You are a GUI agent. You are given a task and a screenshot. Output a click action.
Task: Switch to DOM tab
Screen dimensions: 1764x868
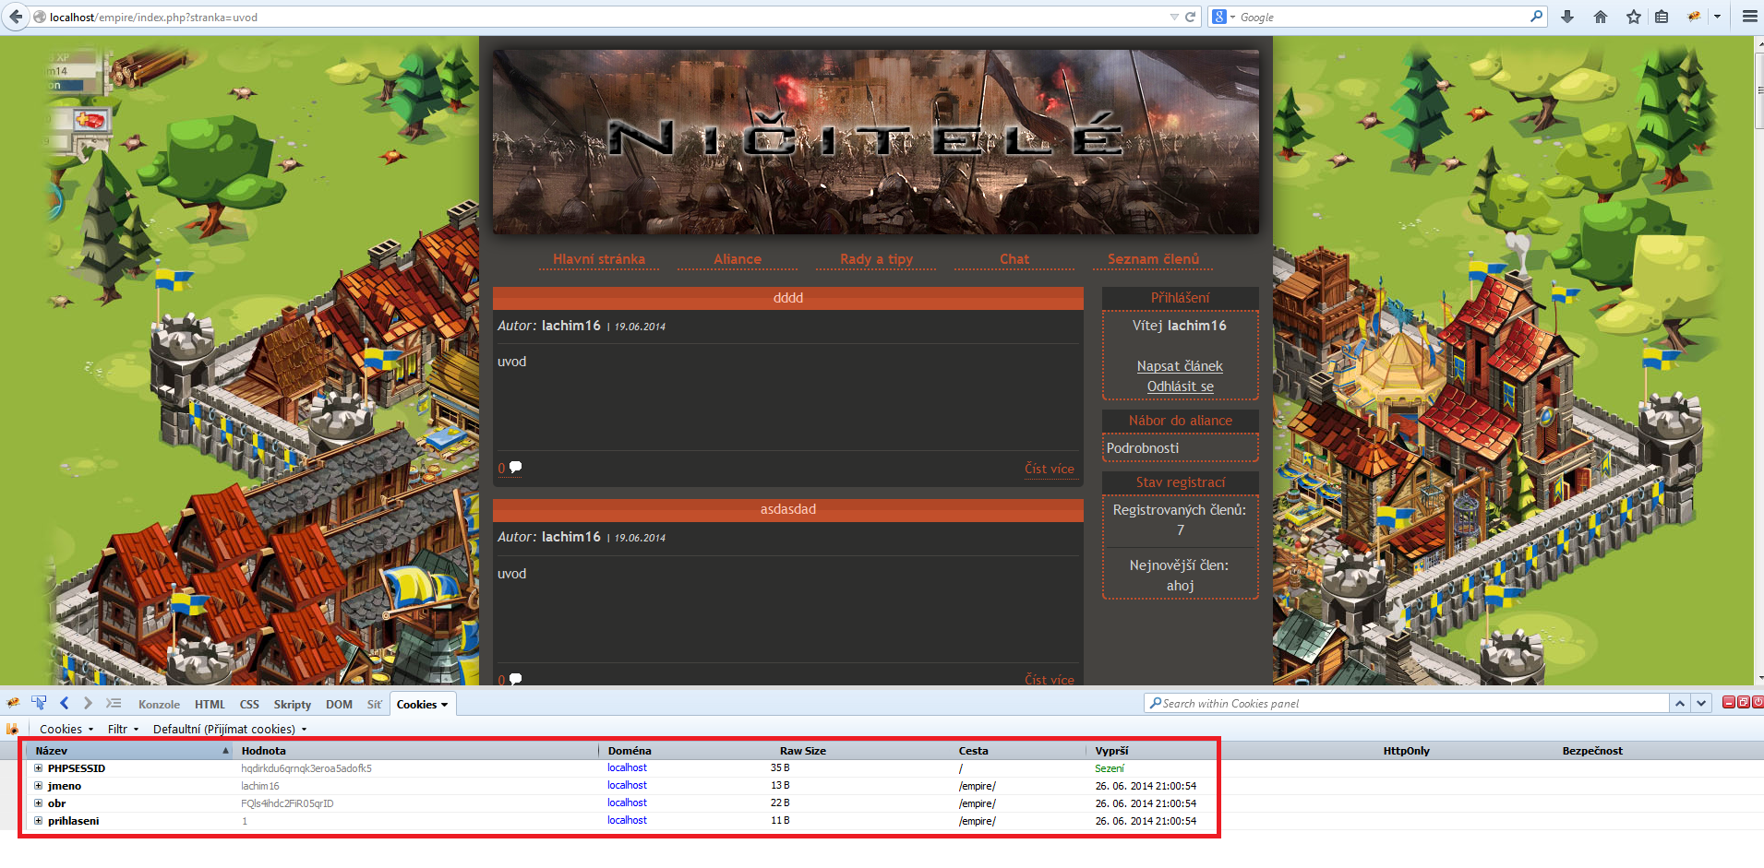click(x=339, y=704)
